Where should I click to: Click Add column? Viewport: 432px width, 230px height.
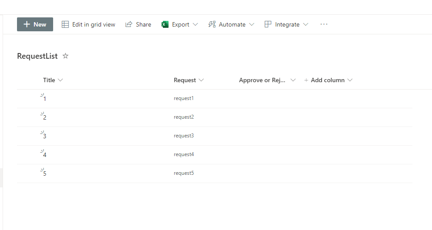(x=328, y=80)
